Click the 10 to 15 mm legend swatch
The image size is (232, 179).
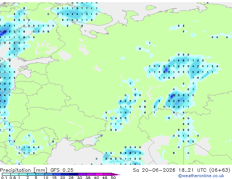point(49,174)
